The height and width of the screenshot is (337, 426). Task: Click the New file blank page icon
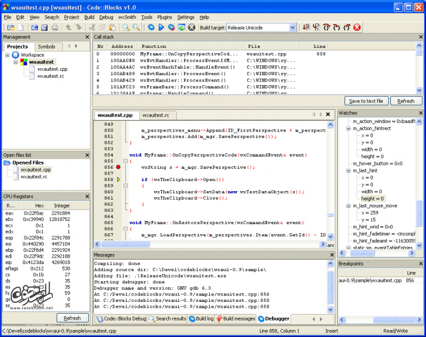click(x=21, y=28)
